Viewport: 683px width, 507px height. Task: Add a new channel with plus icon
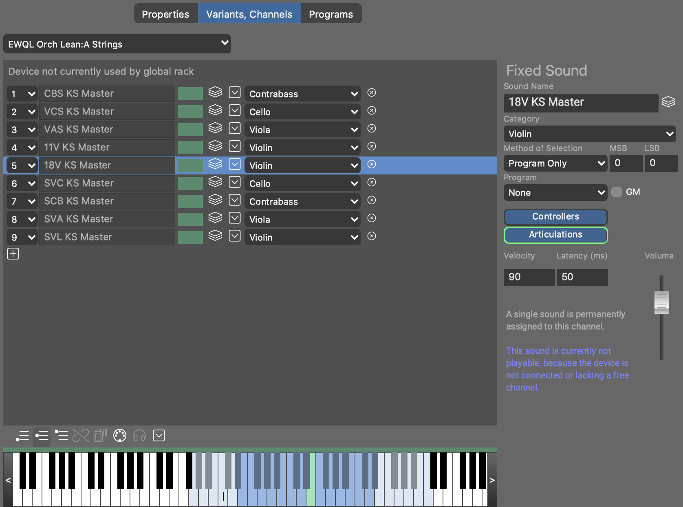[13, 254]
